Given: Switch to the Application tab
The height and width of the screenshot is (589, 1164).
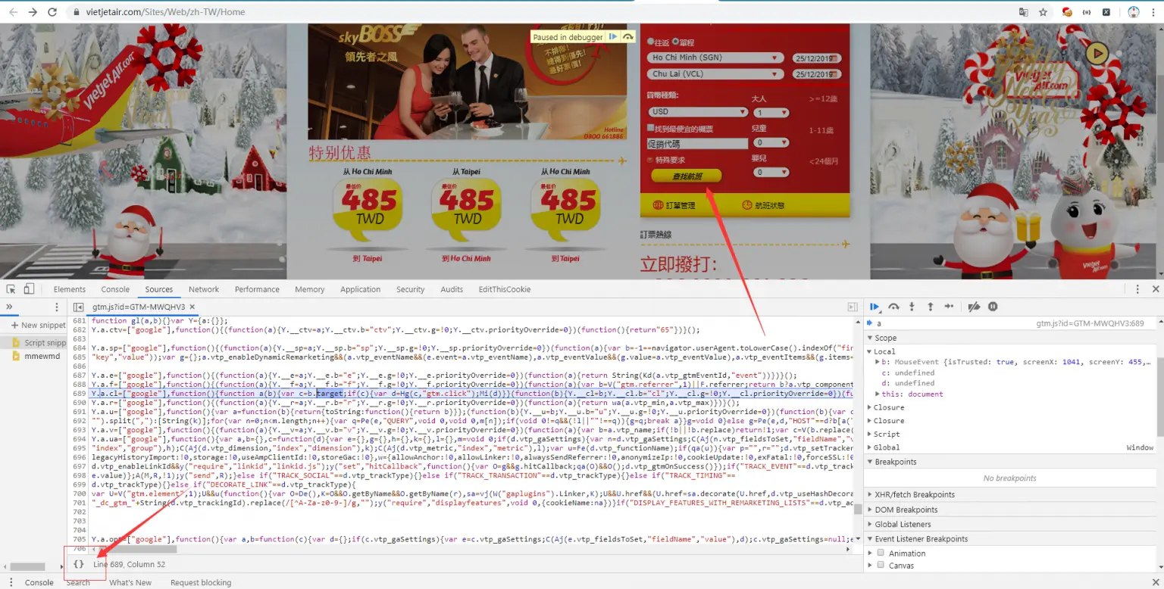Looking at the screenshot, I should click(360, 289).
